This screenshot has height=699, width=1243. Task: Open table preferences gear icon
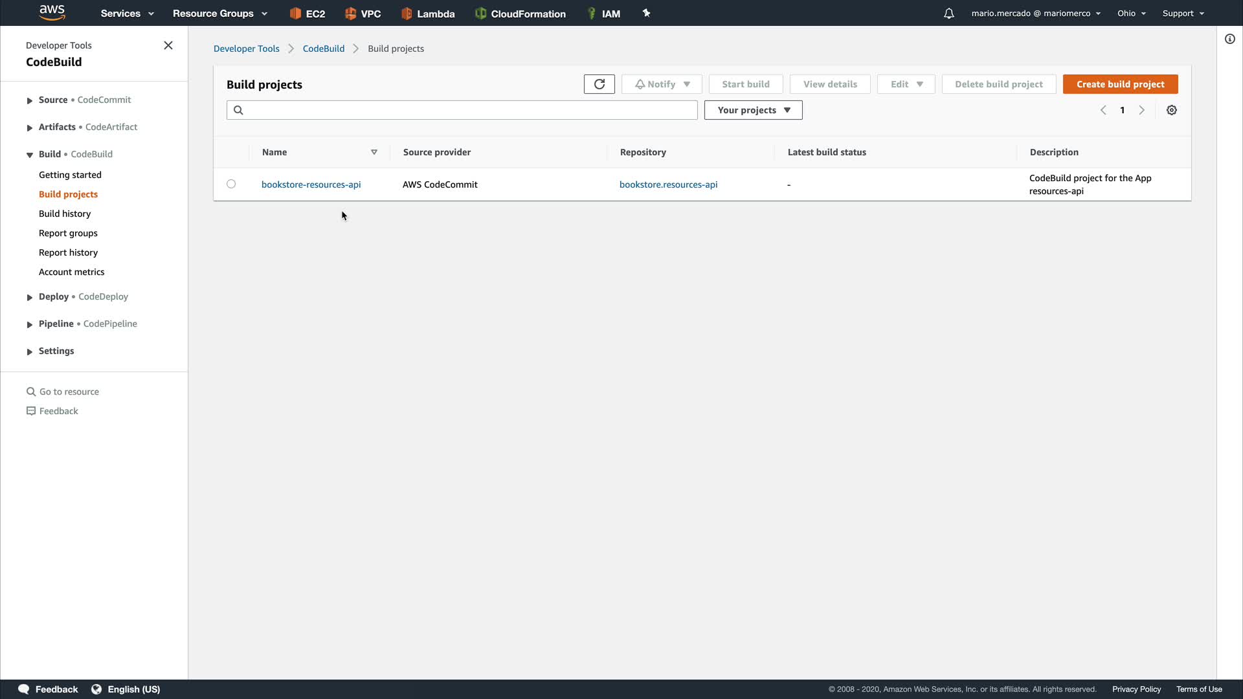[1171, 110]
